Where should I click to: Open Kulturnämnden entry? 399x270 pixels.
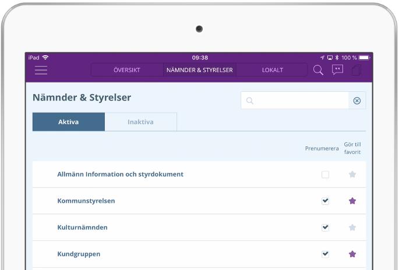[x=82, y=228]
